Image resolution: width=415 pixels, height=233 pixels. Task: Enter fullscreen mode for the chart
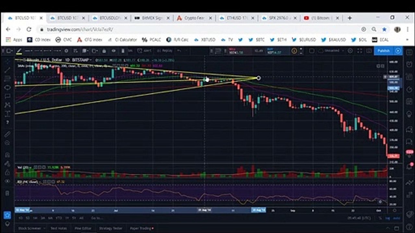[x=360, y=51]
